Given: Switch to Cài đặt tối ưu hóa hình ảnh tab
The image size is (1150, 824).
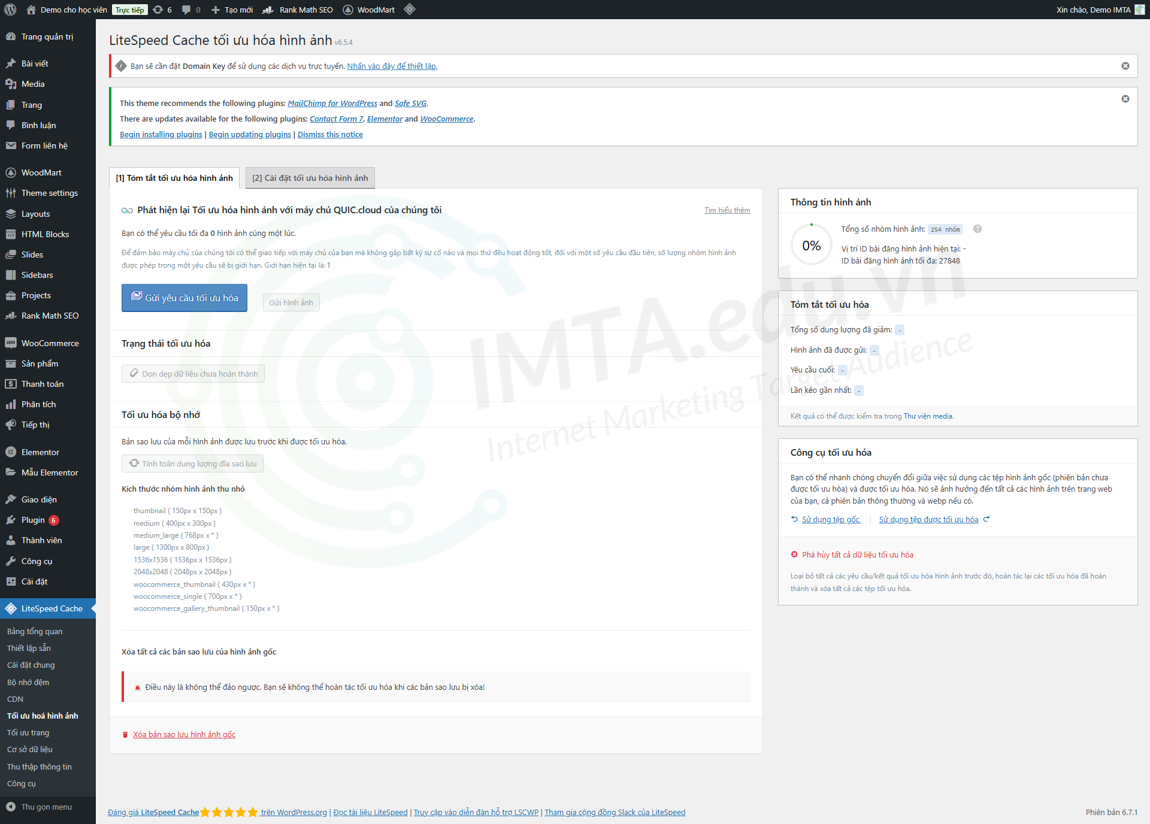Looking at the screenshot, I should (x=310, y=178).
